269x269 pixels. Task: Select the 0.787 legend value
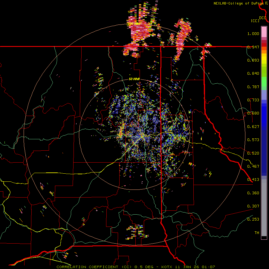(253, 87)
